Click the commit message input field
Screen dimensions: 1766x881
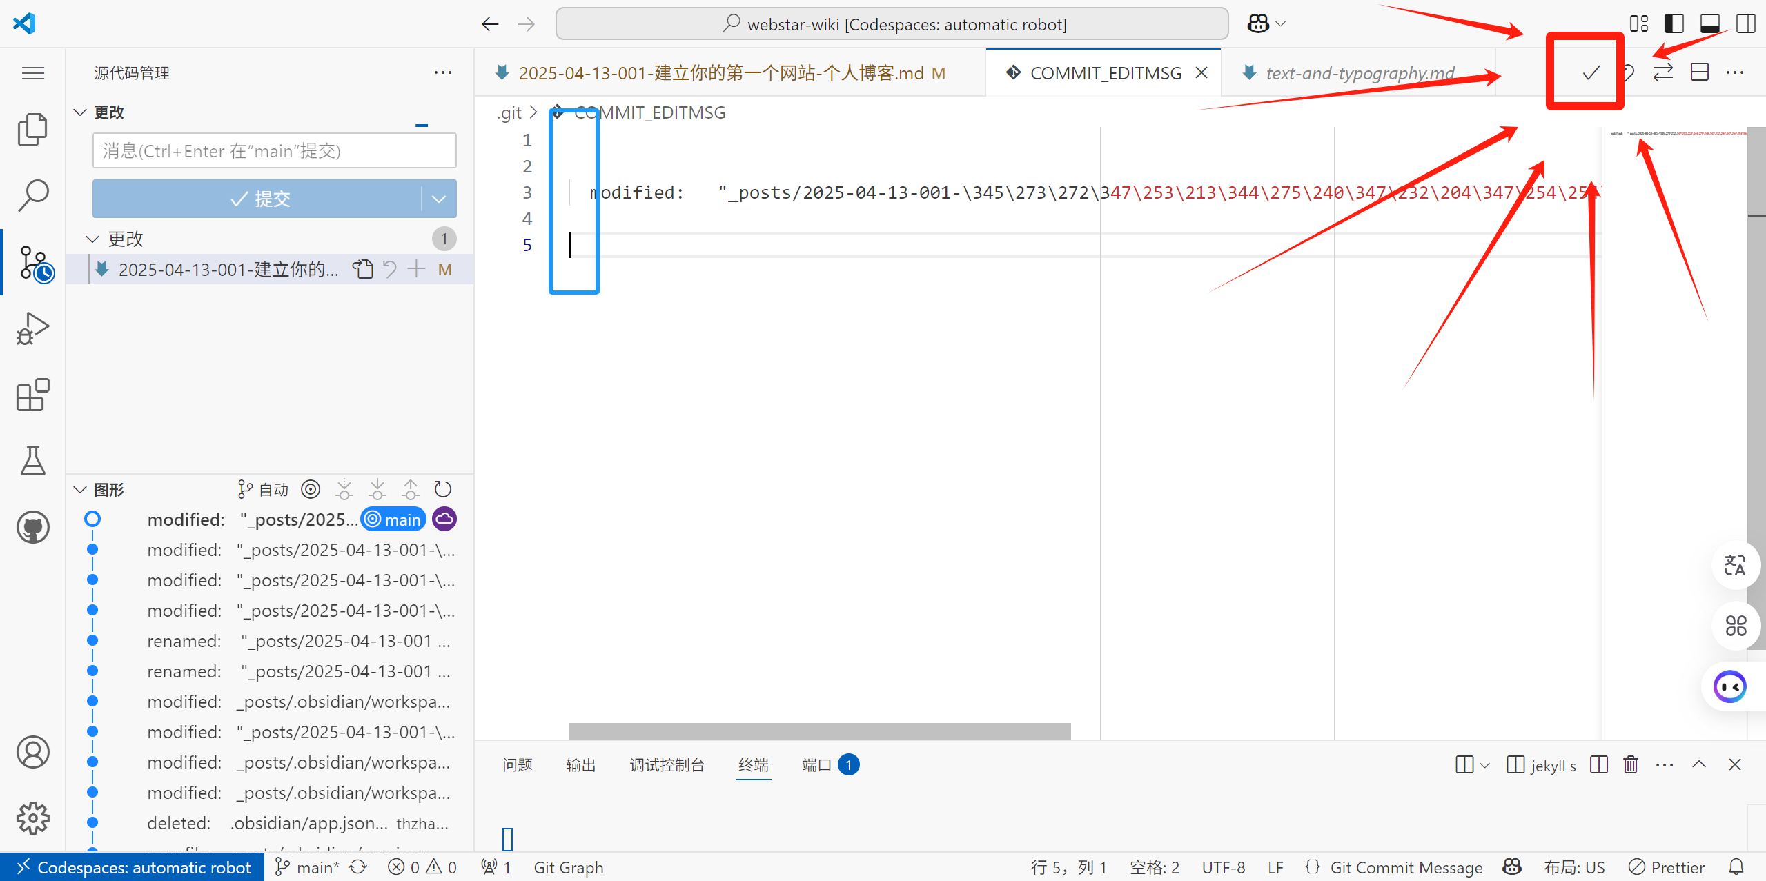(x=274, y=151)
